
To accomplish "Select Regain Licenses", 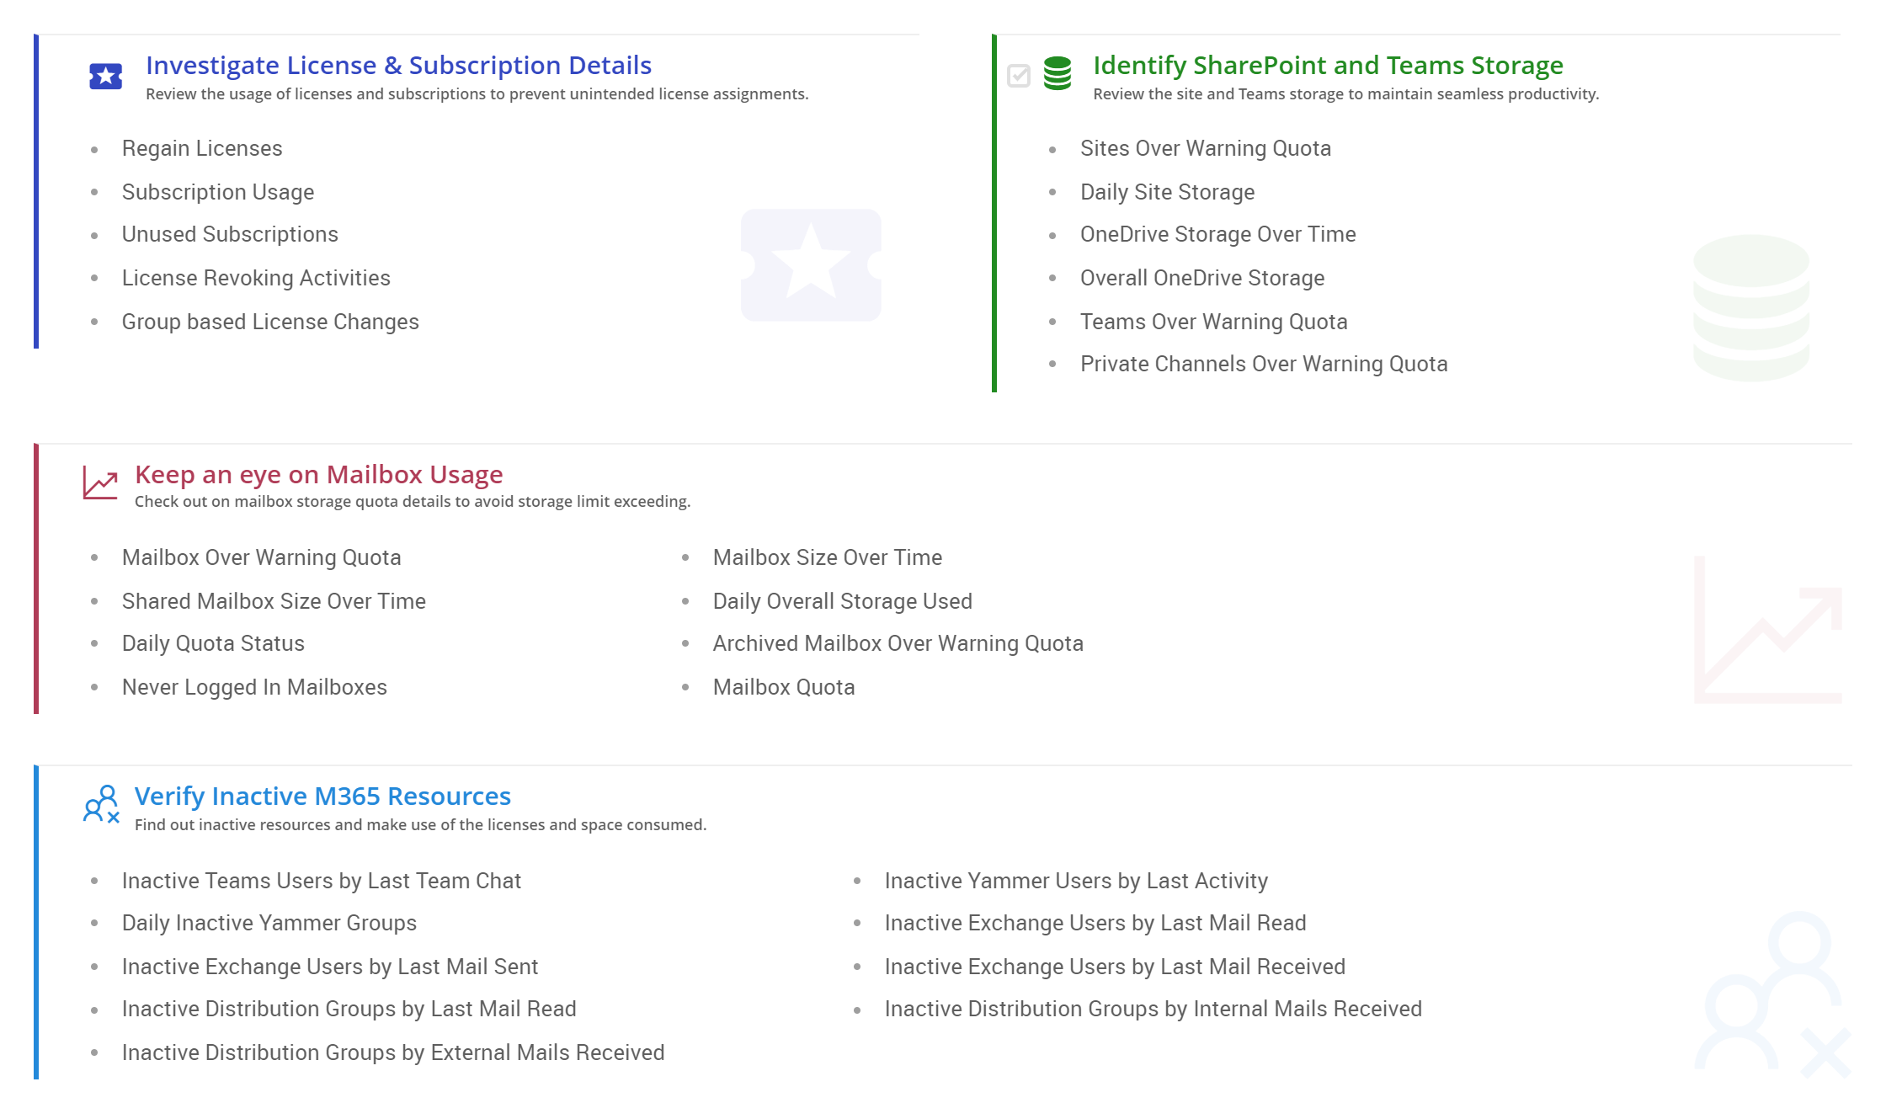I will click(202, 148).
